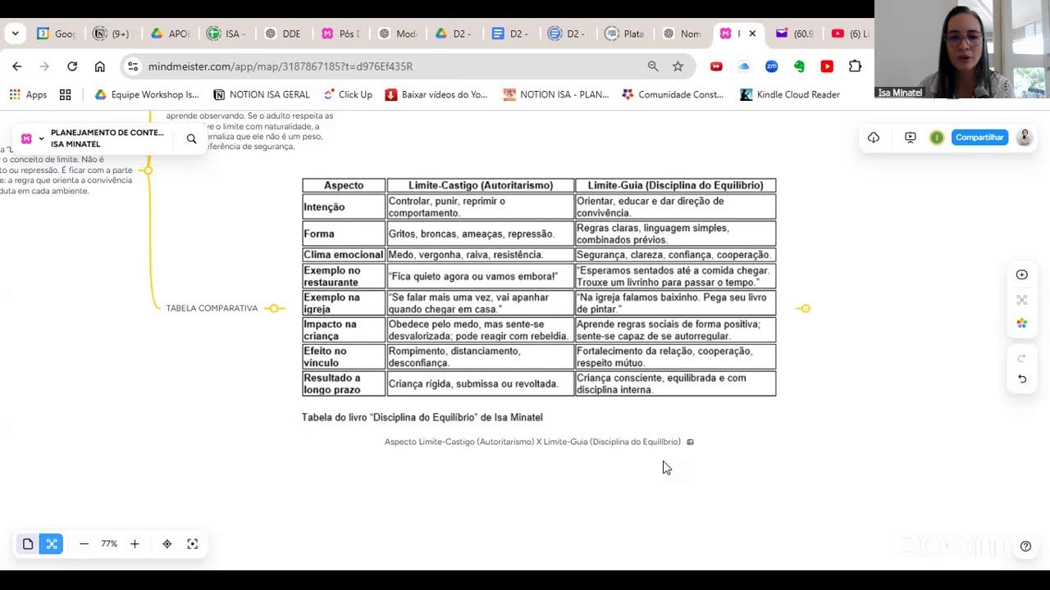Close the active MindMeister tab
The width and height of the screenshot is (1050, 590).
click(752, 34)
